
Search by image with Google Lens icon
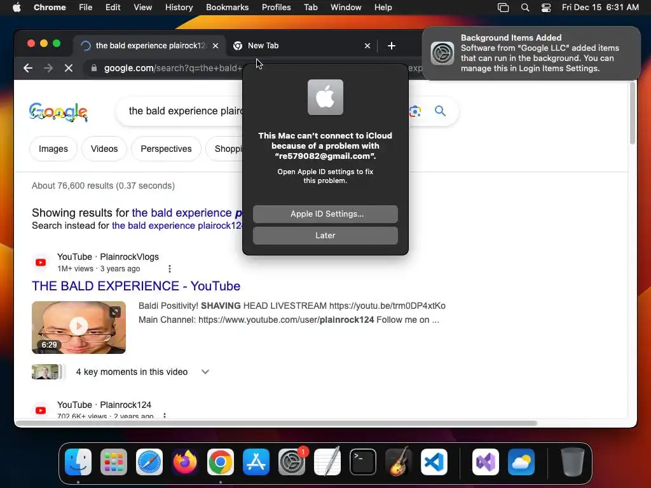(x=415, y=111)
